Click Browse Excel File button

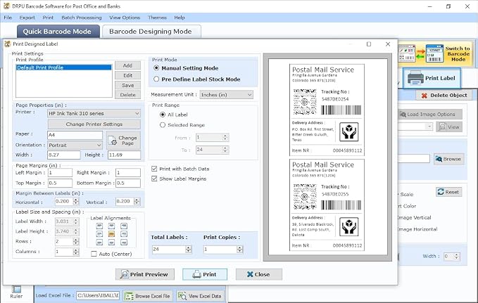click(x=148, y=296)
